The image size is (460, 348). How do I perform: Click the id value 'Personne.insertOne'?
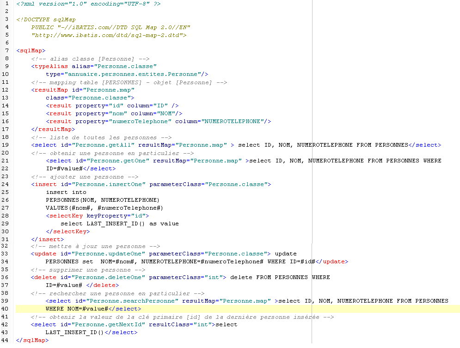[109, 185]
